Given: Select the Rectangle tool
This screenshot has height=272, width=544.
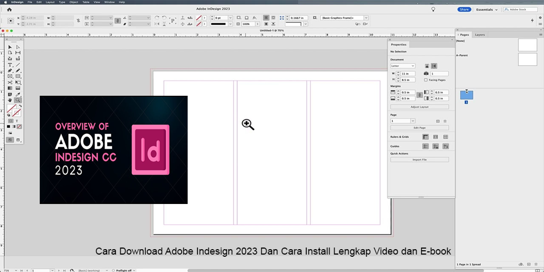Looking at the screenshot, I should coord(18,76).
